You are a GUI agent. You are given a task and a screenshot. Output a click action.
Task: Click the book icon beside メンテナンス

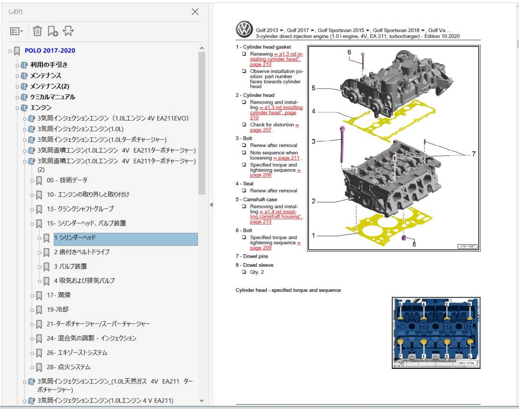24,76
